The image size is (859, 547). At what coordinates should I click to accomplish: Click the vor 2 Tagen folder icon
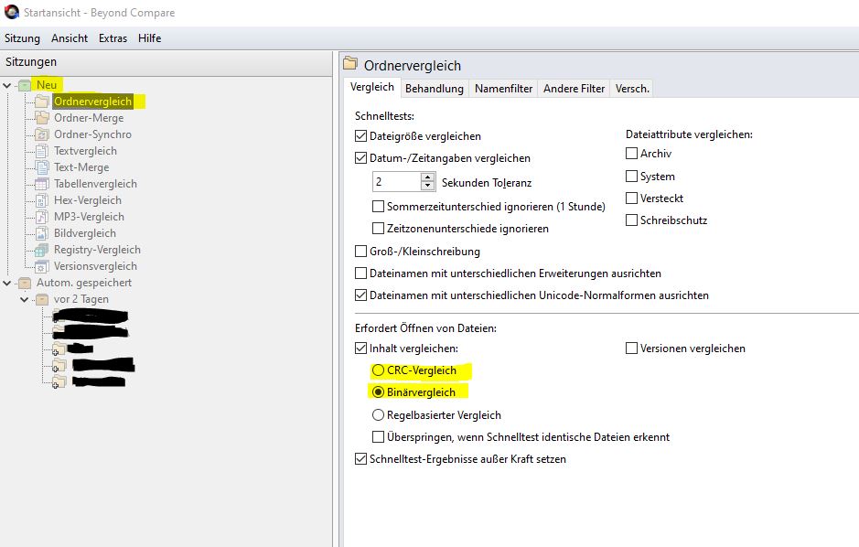click(x=42, y=299)
